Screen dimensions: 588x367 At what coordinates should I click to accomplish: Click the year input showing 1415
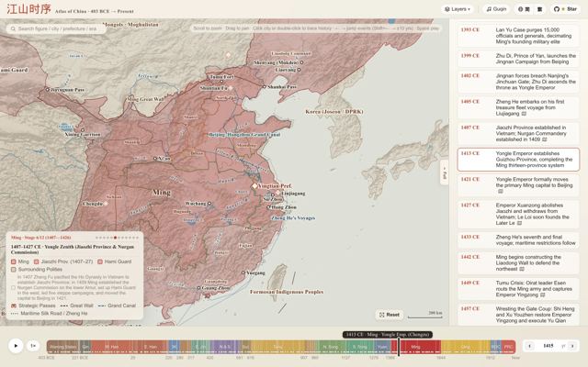[x=548, y=346]
